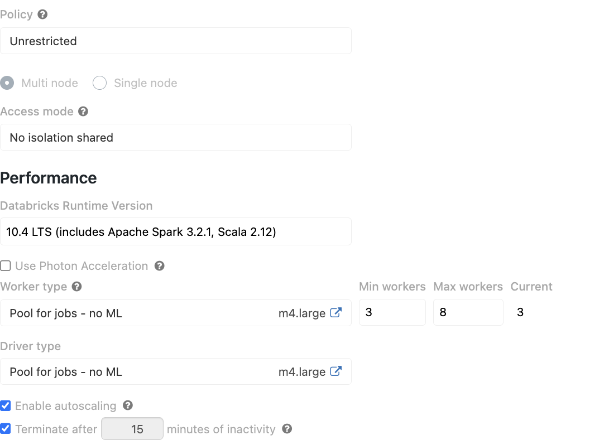Viewport: 604px width, 445px height.
Task: Enable the Use Photon Acceleration checkbox
Action: (6, 266)
